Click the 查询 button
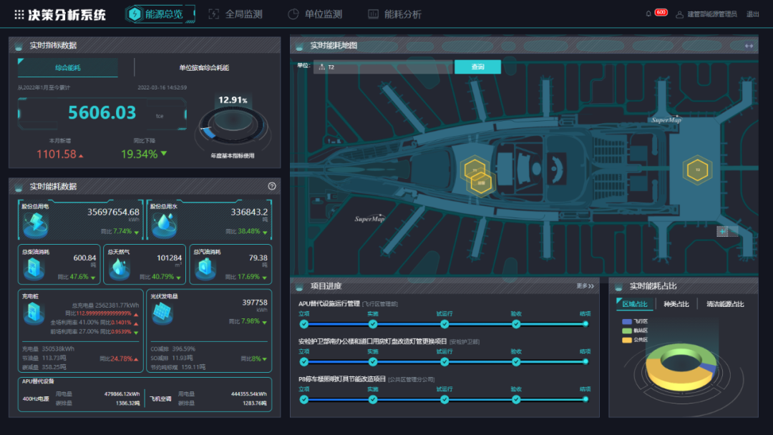 click(x=477, y=67)
